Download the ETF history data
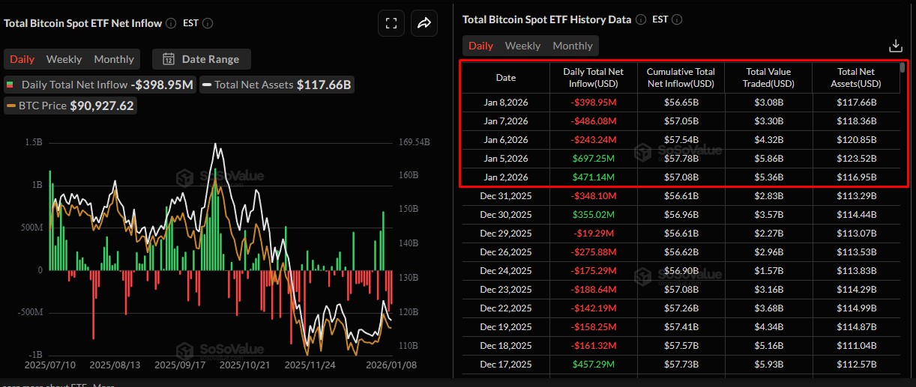 (x=895, y=46)
